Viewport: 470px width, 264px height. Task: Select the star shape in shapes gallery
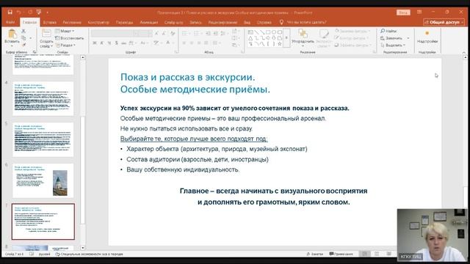click(280, 44)
